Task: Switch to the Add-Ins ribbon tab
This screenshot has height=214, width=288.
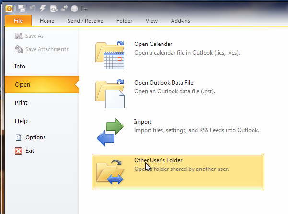Action: point(181,21)
